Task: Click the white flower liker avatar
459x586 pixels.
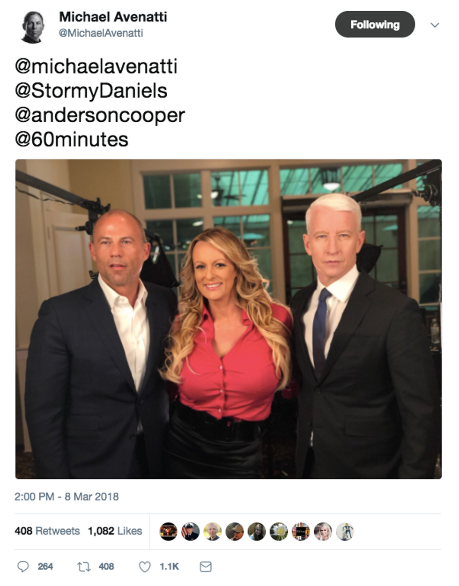Action: pyautogui.click(x=279, y=532)
